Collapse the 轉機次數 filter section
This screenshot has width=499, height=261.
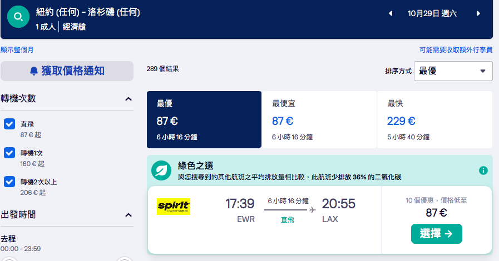click(x=129, y=99)
